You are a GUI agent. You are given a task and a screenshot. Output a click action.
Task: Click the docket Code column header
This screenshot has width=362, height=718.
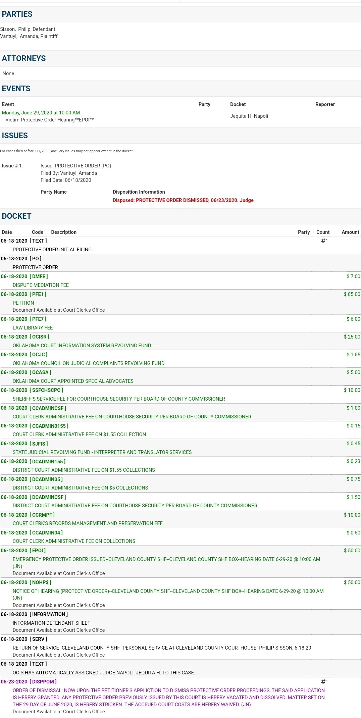pos(38,232)
